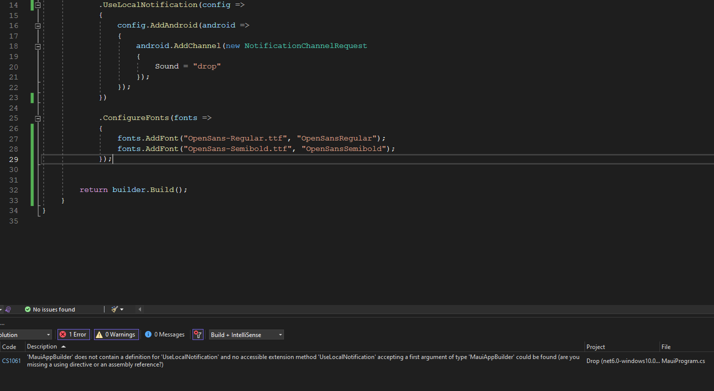
Task: Click the Code Cleanup dropdown arrow
Action: click(121, 309)
